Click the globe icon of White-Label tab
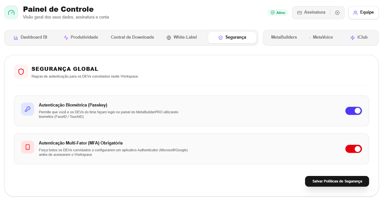The width and height of the screenshot is (386, 199). click(x=169, y=38)
